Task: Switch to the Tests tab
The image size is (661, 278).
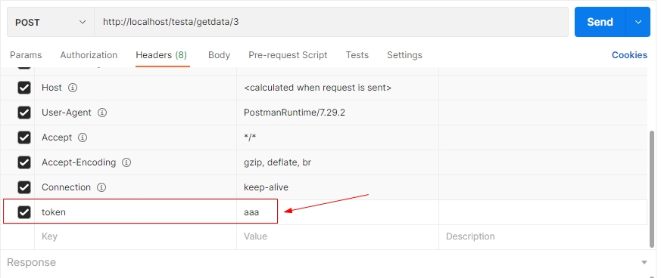Action: click(x=357, y=55)
